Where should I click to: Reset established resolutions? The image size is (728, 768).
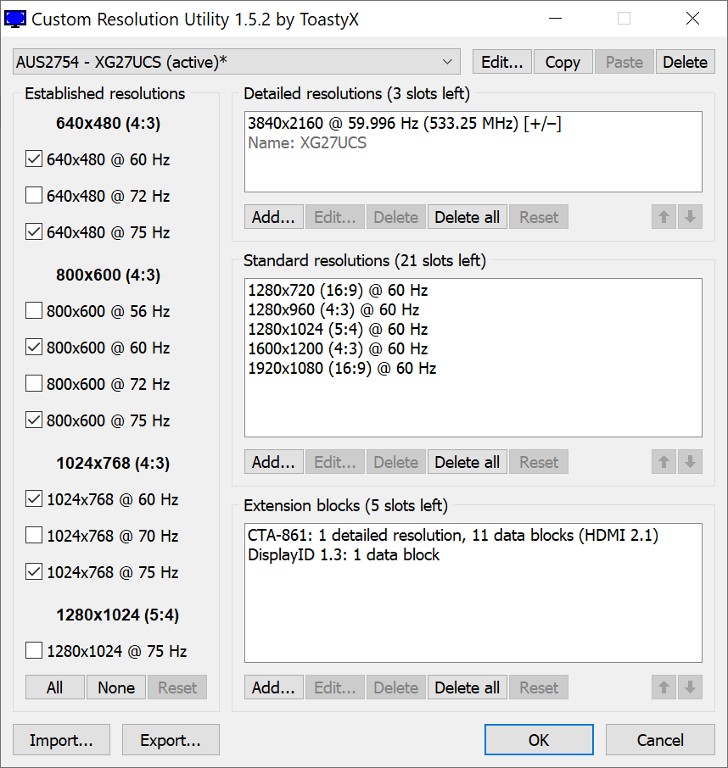point(177,687)
